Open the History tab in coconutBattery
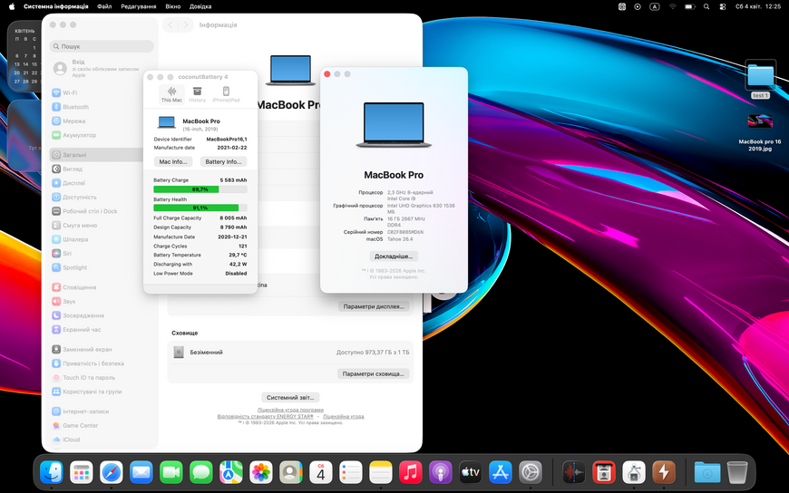 point(198,94)
